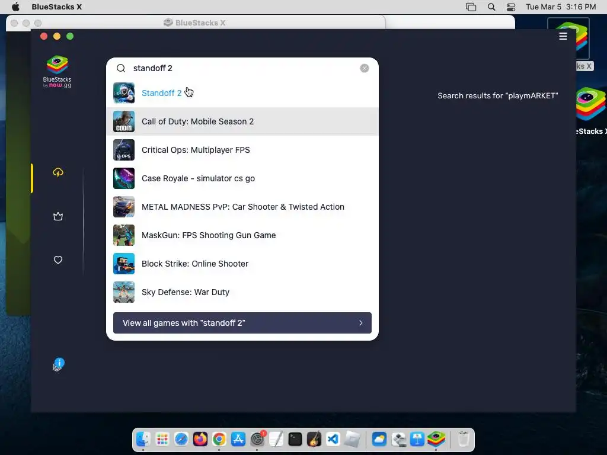Click the date and time in menu bar
This screenshot has width=607, height=455.
pos(561,7)
